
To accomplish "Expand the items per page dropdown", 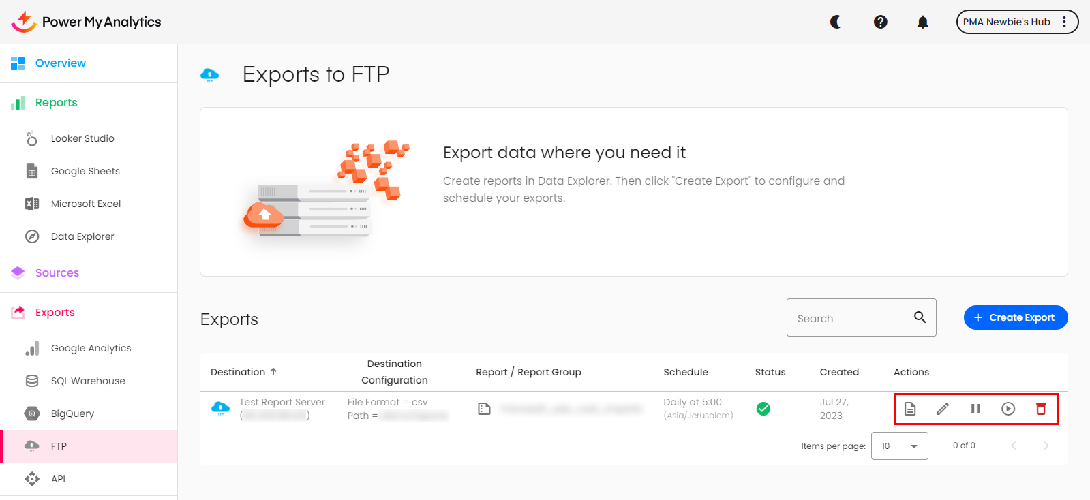I will click(x=899, y=446).
